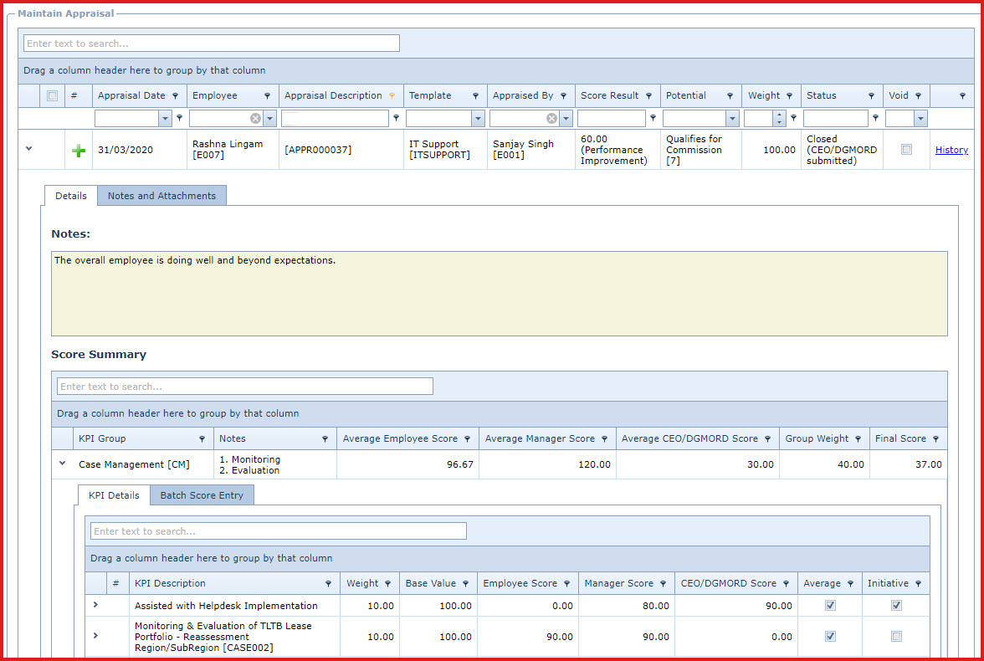Viewport: 984px width, 661px height.
Task: Click the filter icon on Manager Score header
Action: point(664,584)
